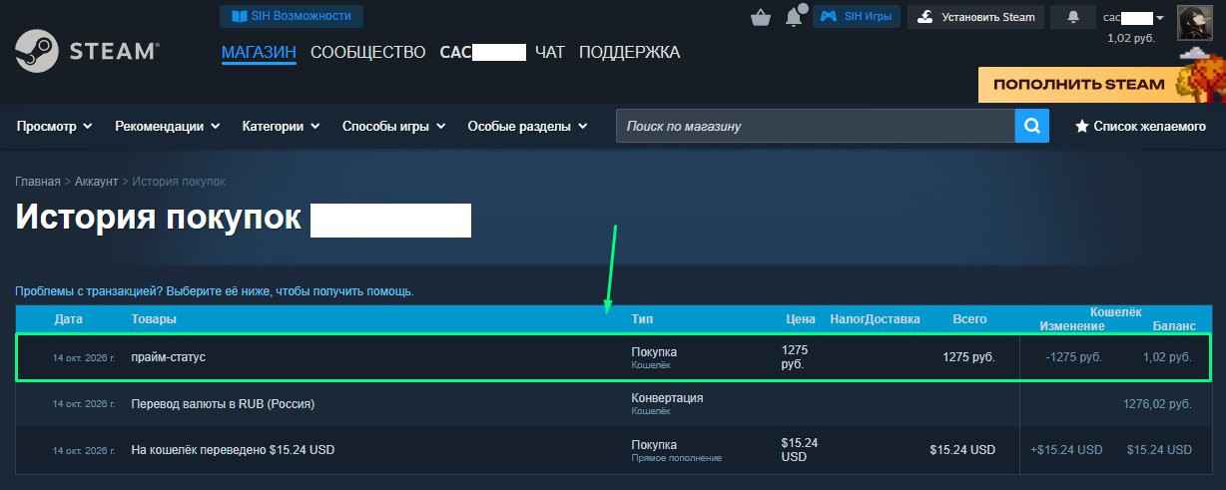Click the Steam logo
The height and width of the screenshot is (490, 1226).
(x=87, y=51)
